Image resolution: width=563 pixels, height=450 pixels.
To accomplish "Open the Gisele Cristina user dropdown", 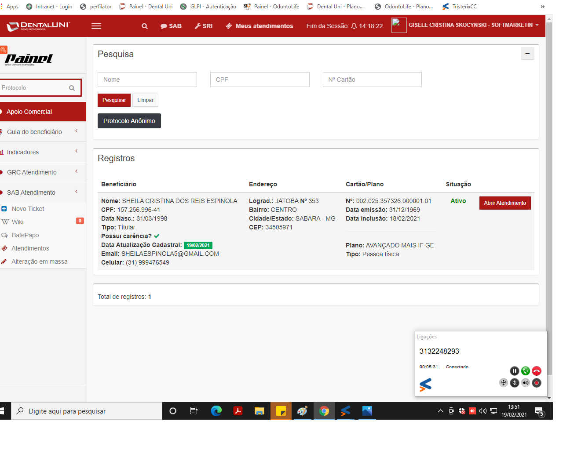I will tap(473, 25).
